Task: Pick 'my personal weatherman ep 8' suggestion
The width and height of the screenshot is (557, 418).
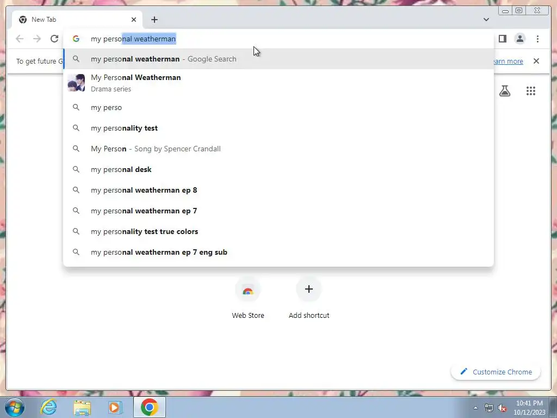Action: pyautogui.click(x=278, y=190)
